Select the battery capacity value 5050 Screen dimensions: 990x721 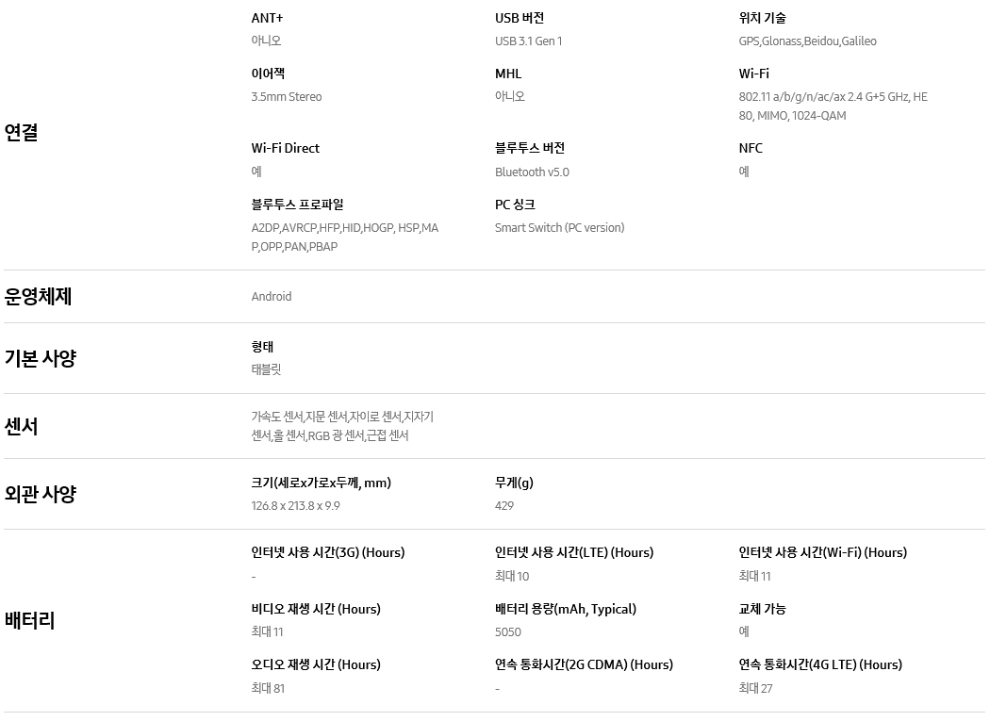pyautogui.click(x=508, y=632)
